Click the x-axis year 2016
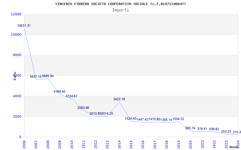The image size is (241, 150). 143,145
